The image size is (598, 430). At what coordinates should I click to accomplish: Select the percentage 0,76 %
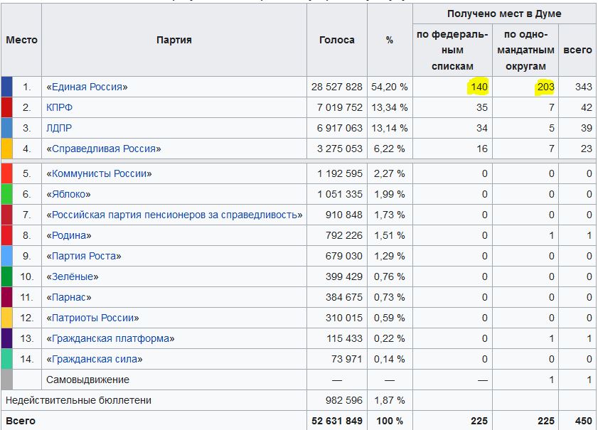[x=390, y=276]
